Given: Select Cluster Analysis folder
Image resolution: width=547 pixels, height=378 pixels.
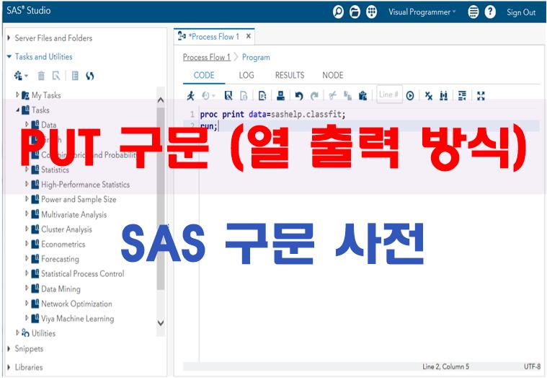Looking at the screenshot, I should tap(66, 229).
